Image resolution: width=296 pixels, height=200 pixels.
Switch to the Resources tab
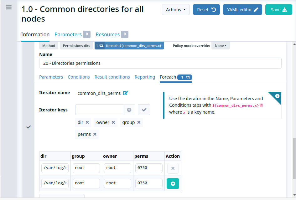point(112,34)
